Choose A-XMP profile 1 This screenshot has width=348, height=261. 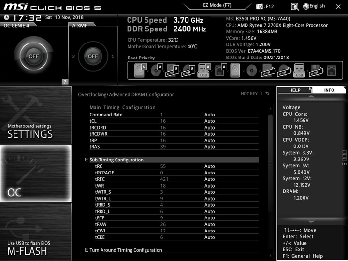point(113,57)
